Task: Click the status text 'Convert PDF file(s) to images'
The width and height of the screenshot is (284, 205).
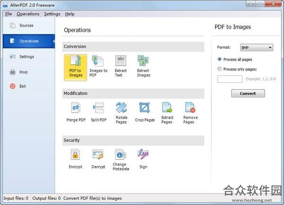Action: coord(93,198)
